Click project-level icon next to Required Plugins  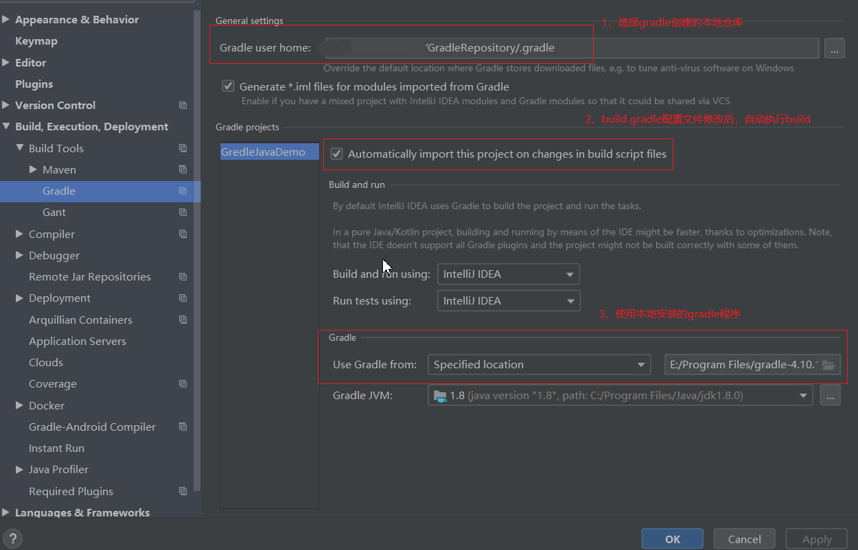pos(183,491)
